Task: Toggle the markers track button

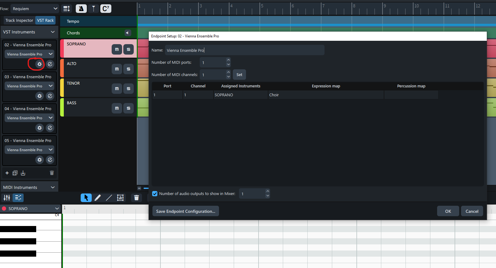Action: point(94,9)
